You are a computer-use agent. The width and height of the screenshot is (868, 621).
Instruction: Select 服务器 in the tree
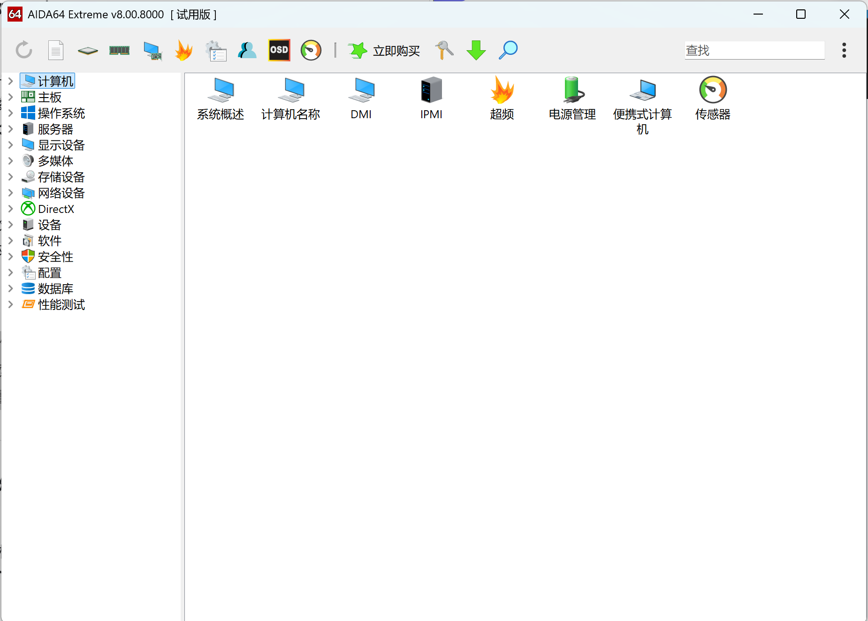coord(47,129)
